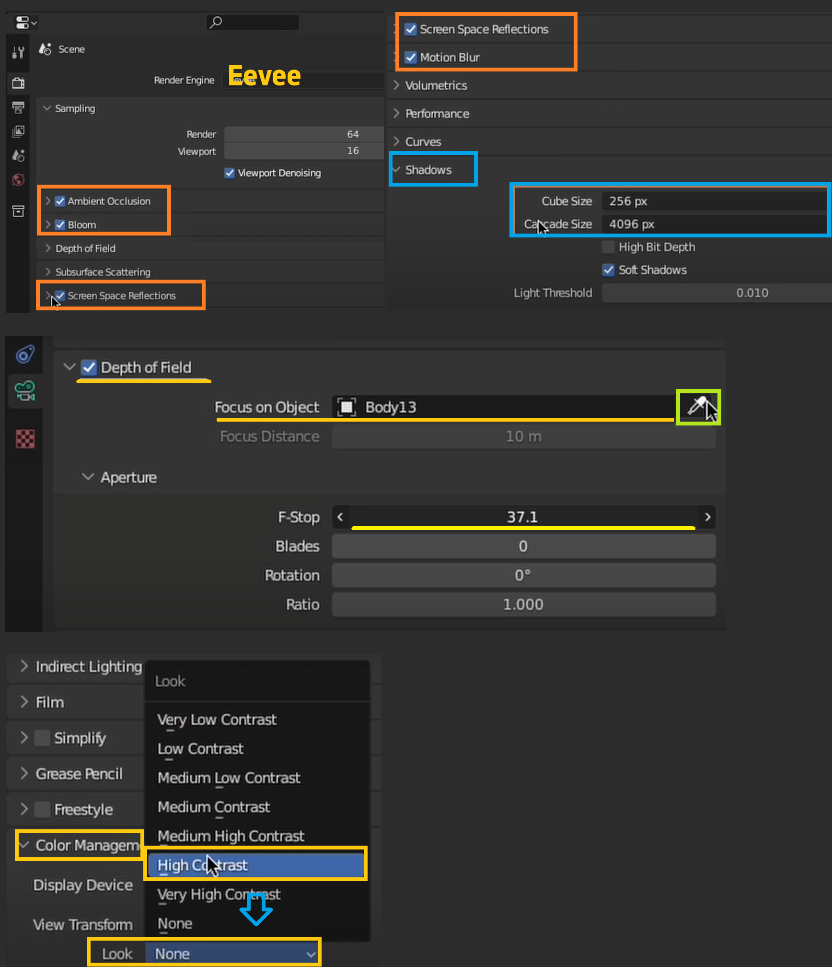832x967 pixels.
Task: Uncheck Screen Space Reflections in right panel
Action: tap(411, 29)
